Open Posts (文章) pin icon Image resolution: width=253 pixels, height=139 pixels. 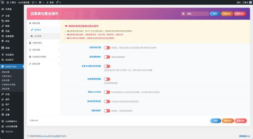pyautogui.click(x=3, y=16)
